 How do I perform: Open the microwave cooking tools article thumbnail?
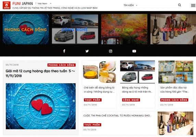tap(99, 72)
